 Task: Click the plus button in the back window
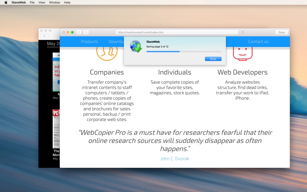(45, 36)
